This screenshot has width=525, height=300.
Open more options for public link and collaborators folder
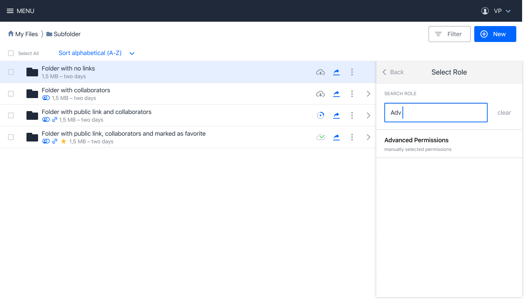[352, 115]
